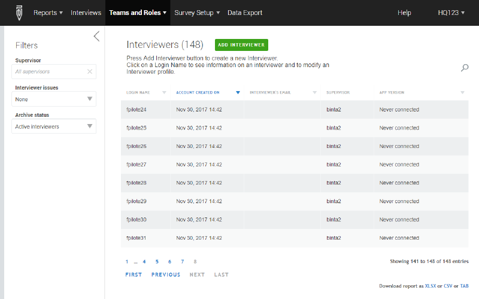
Task: Open the Survey Setup menu
Action: tap(197, 13)
